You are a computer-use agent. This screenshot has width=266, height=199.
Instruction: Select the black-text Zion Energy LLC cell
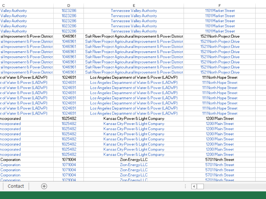click(134, 159)
